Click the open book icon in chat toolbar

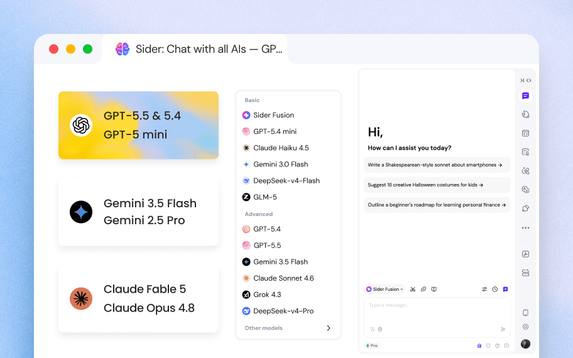coord(434,290)
